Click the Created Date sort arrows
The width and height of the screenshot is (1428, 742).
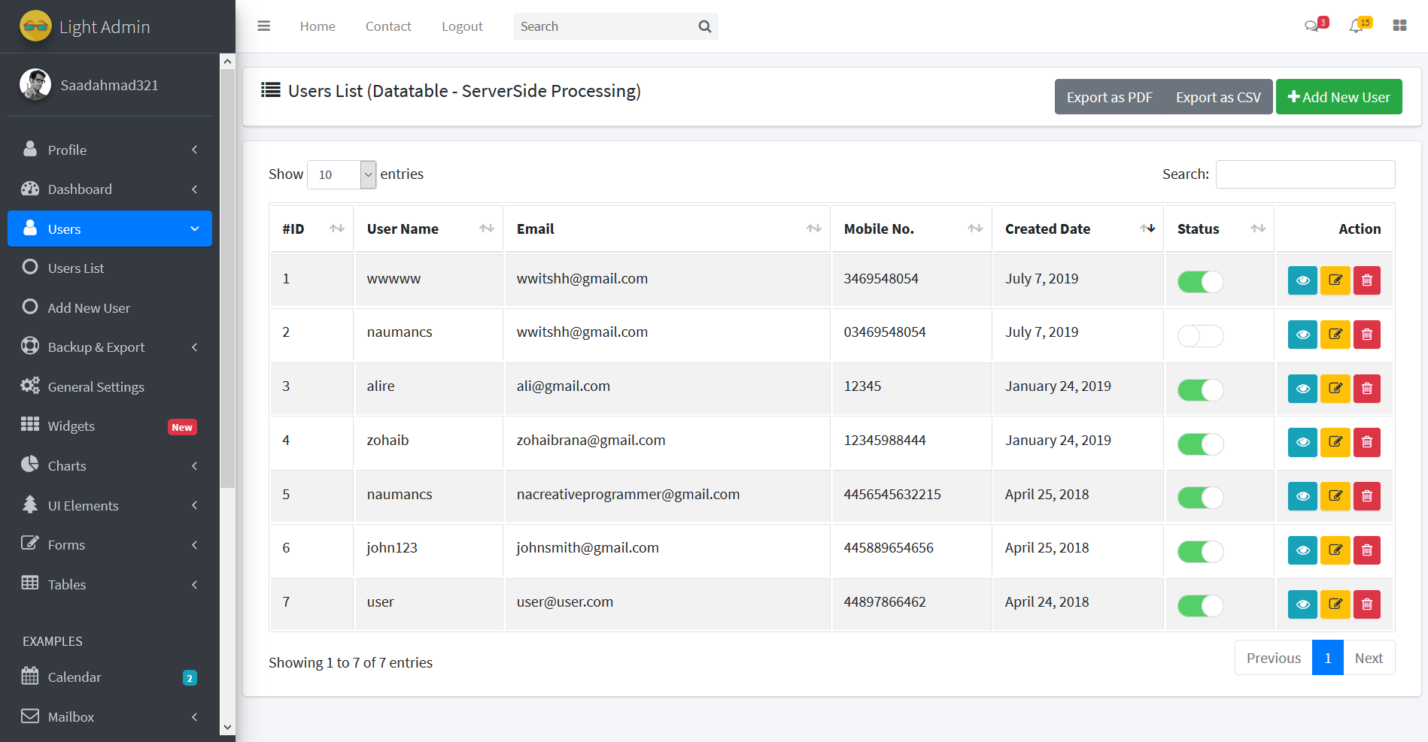pos(1148,228)
